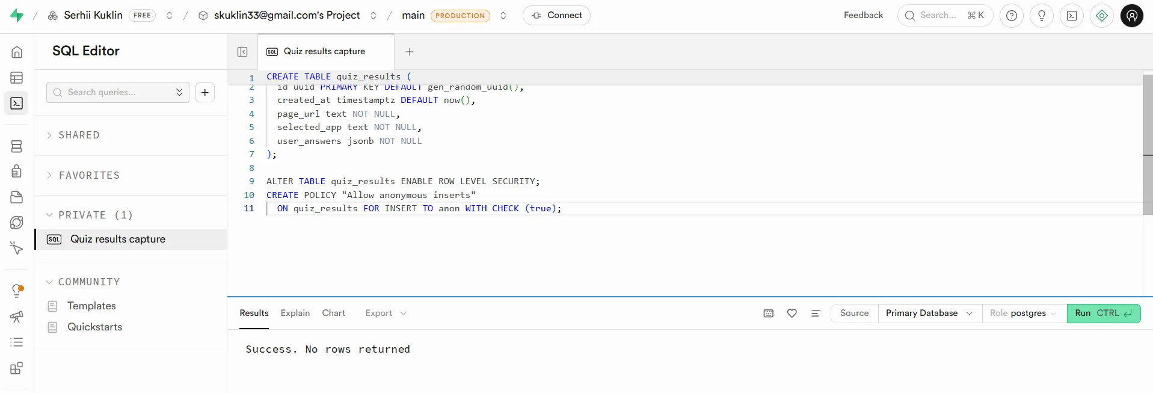Open the Supabase AI assistant icon
1153x393 pixels.
click(x=1102, y=16)
